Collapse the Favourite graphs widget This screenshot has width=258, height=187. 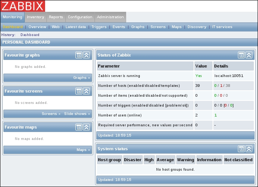[86, 55]
